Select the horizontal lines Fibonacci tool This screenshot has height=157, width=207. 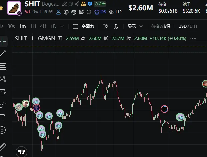[3, 67]
